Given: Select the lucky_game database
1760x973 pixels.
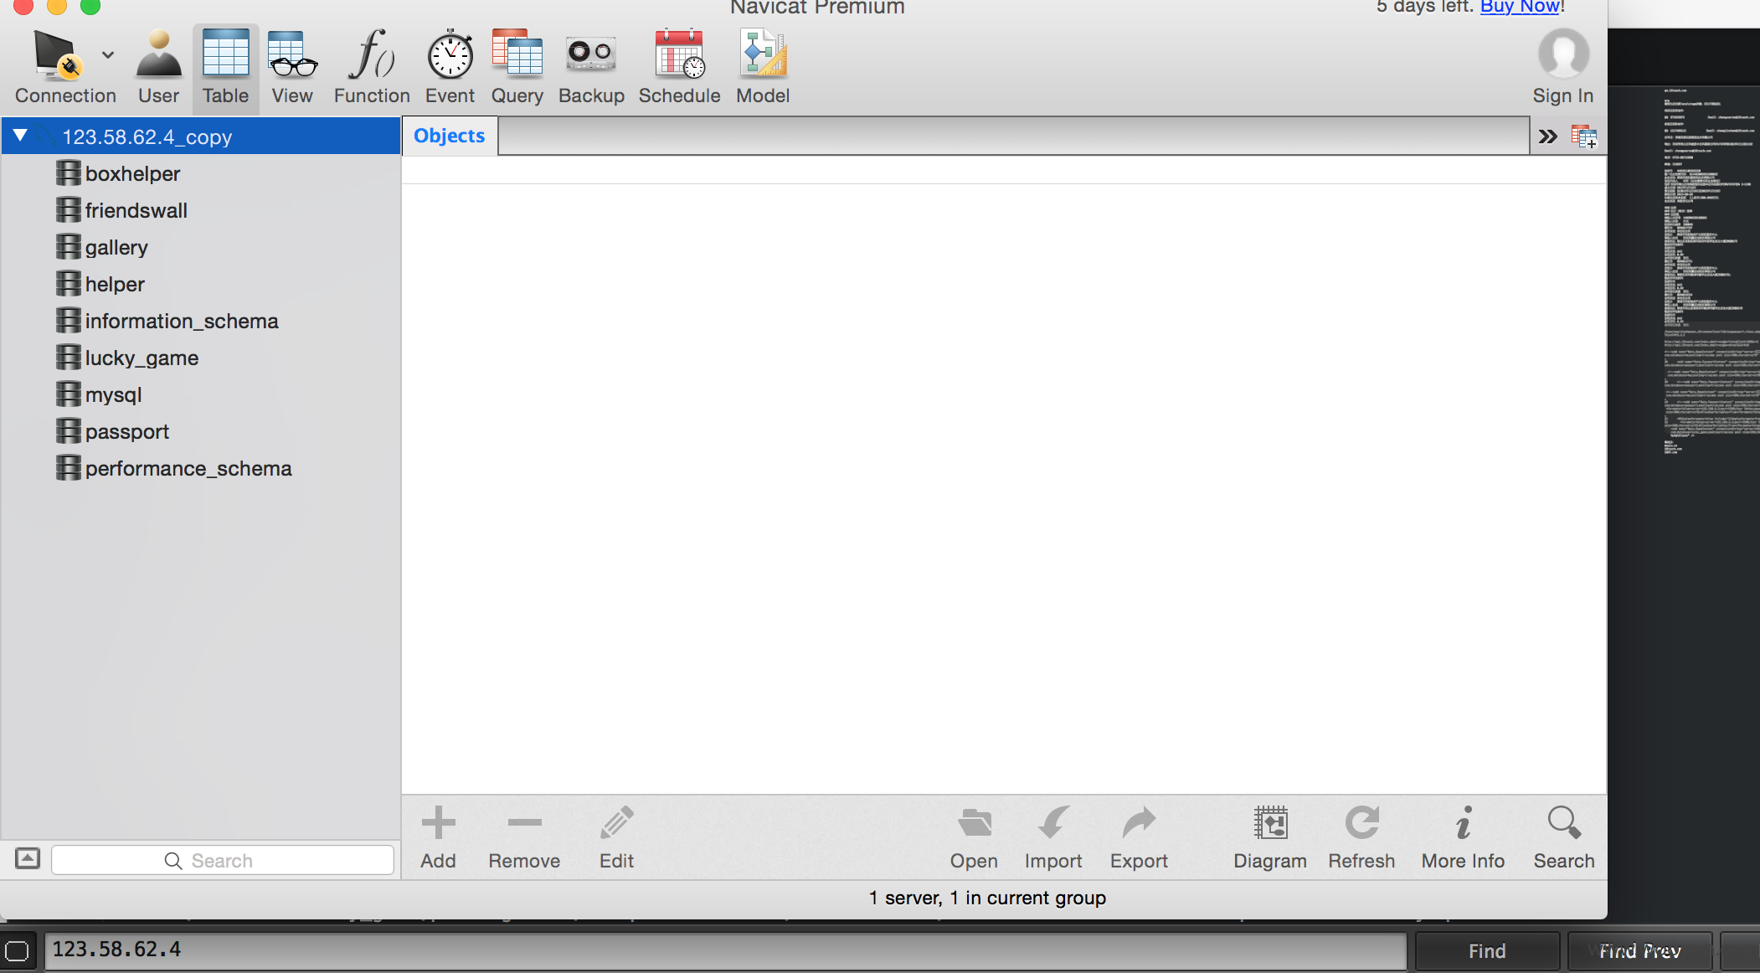Looking at the screenshot, I should point(201,358).
